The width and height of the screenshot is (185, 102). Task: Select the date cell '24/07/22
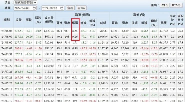tap(6, 83)
